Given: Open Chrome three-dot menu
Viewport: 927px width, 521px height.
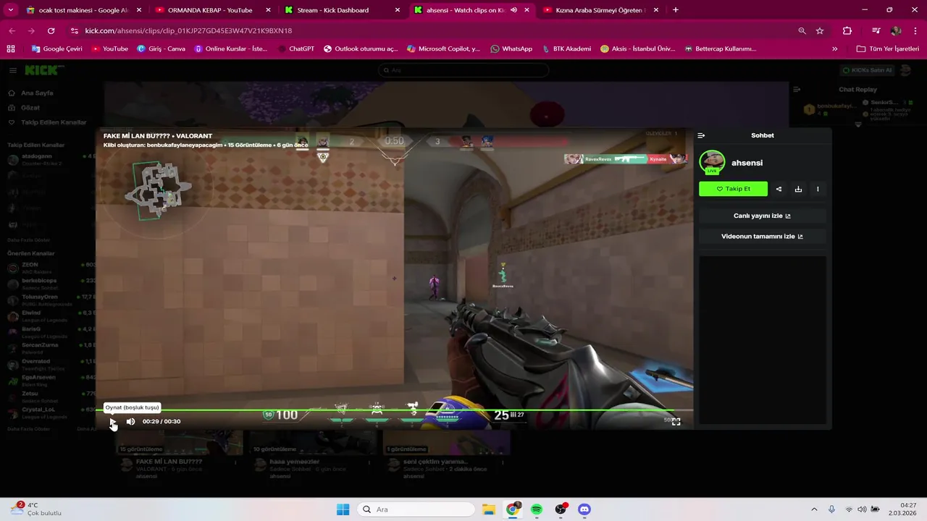Looking at the screenshot, I should click(x=915, y=30).
